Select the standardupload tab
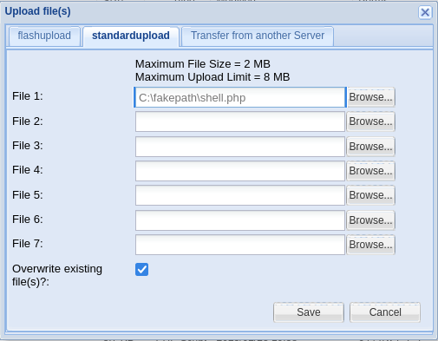438x341 pixels. pos(131,36)
